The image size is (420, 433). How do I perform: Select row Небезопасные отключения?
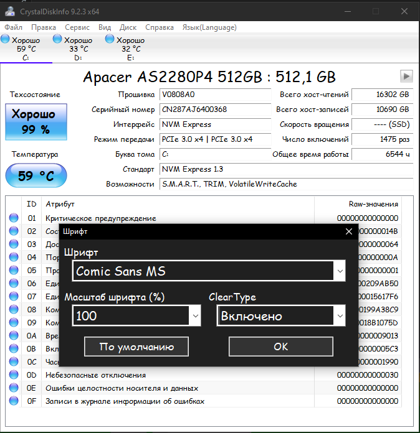204,375
